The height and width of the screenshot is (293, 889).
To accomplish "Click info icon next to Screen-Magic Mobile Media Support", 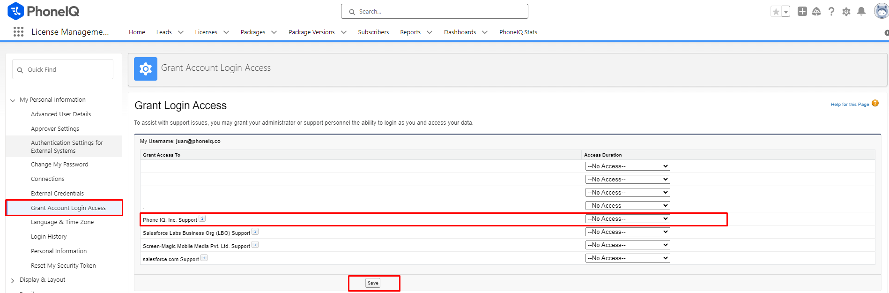I will pos(255,245).
